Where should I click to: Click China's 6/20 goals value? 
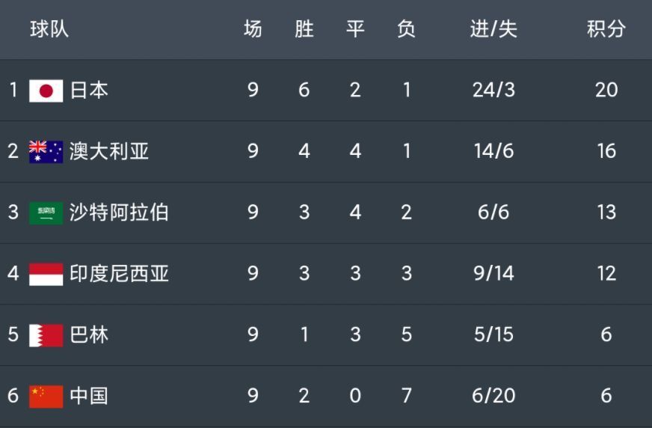(x=493, y=396)
